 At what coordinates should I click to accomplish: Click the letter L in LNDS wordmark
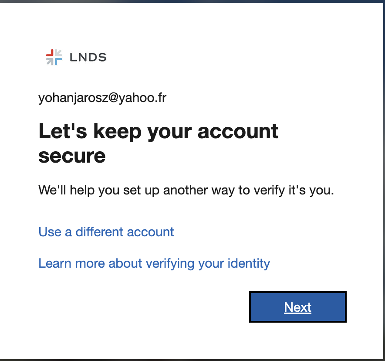[x=73, y=57]
